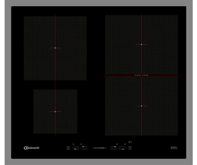Tap the plus end of the power slider
Image resolution: width=197 pixels, height=165 pixels.
point(105,148)
